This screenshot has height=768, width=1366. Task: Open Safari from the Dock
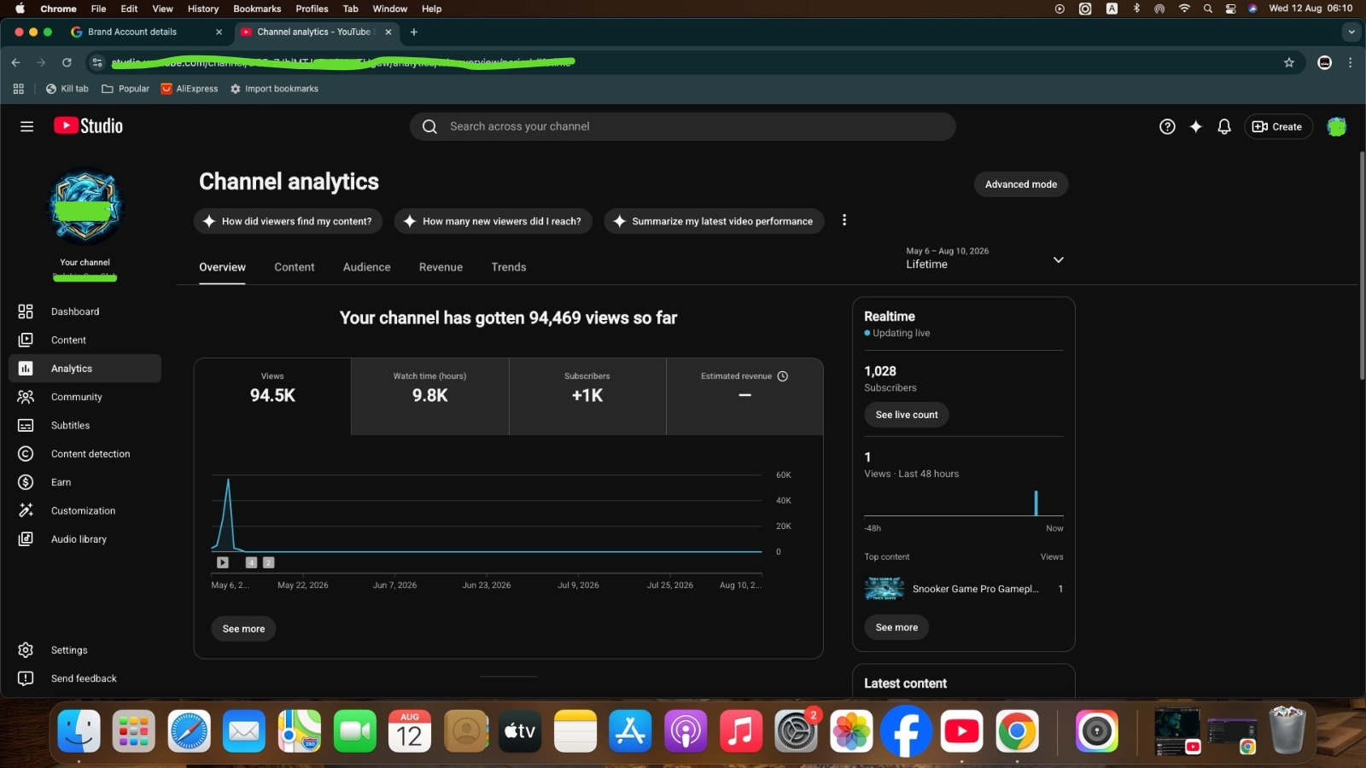(189, 731)
